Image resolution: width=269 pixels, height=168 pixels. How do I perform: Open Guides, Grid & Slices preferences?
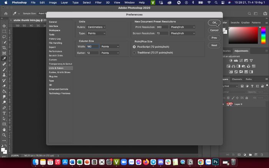coord(60,72)
